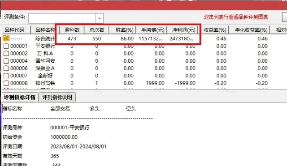Click the document icon for 000002
Screen dimensions: 287x166
[x=6, y=53]
